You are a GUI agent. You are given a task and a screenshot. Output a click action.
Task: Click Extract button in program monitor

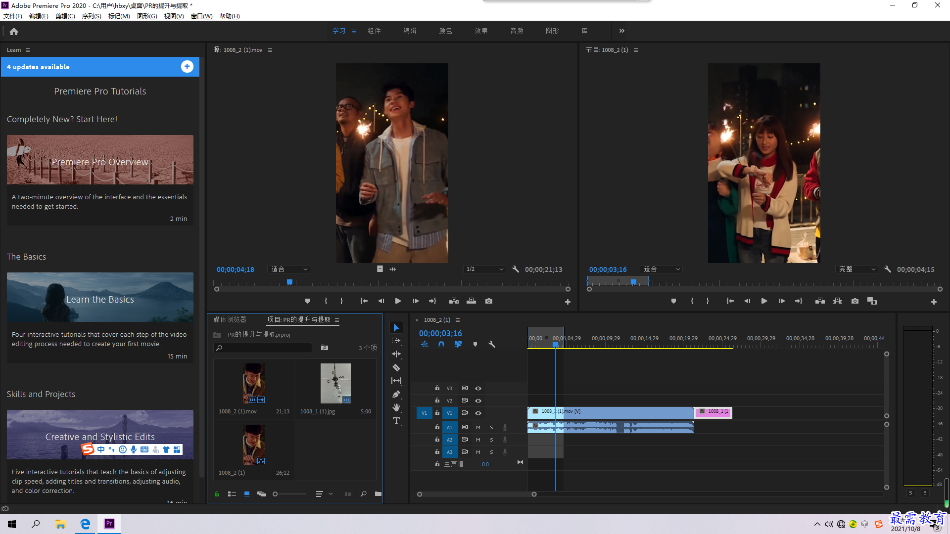(x=838, y=301)
